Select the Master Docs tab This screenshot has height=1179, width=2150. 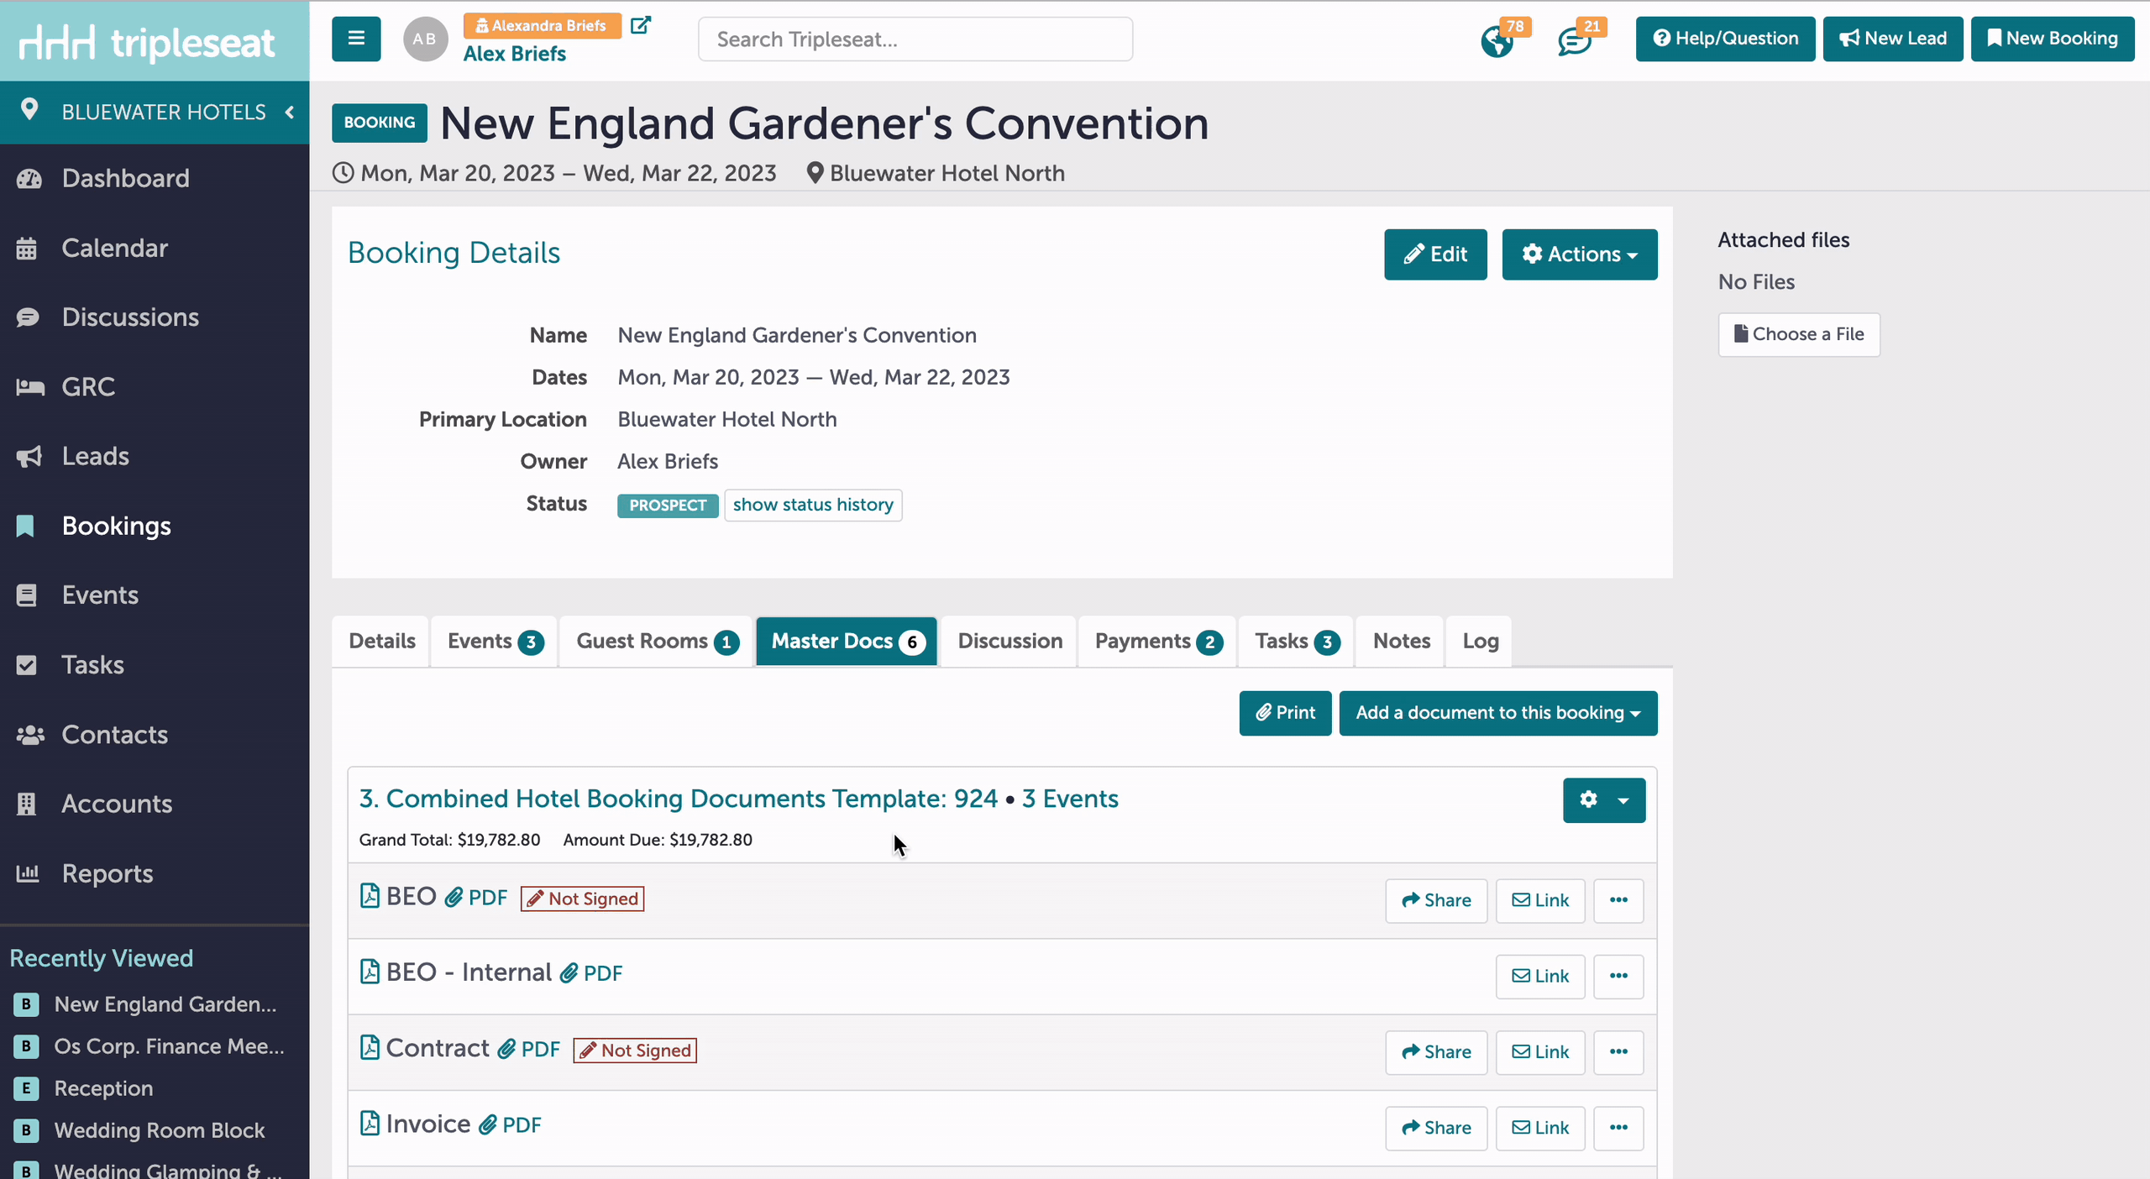847,641
